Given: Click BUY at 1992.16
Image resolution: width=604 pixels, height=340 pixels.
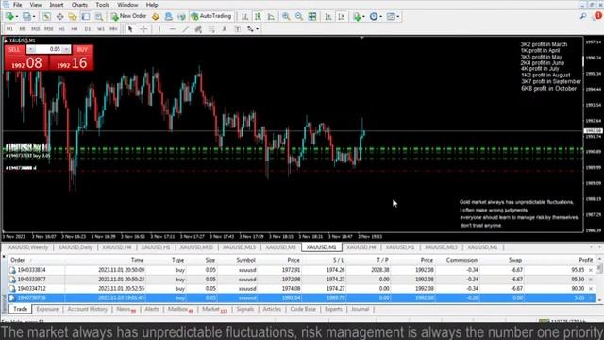Looking at the screenshot, I should [72, 62].
